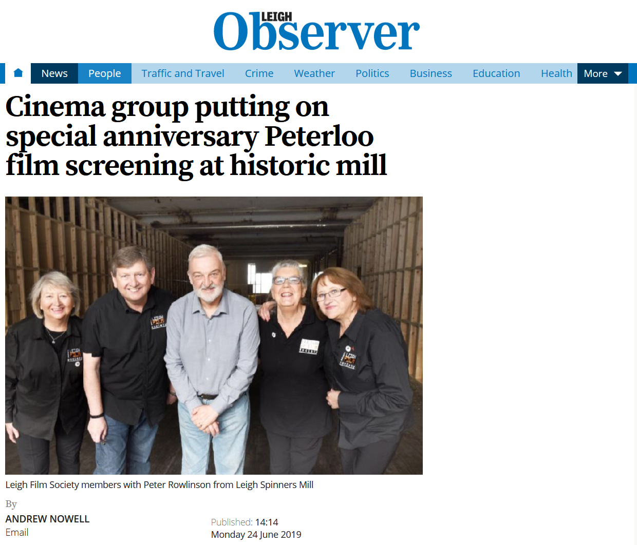The height and width of the screenshot is (545, 637).
Task: Click author name Andrew Nowell
Action: coord(47,519)
